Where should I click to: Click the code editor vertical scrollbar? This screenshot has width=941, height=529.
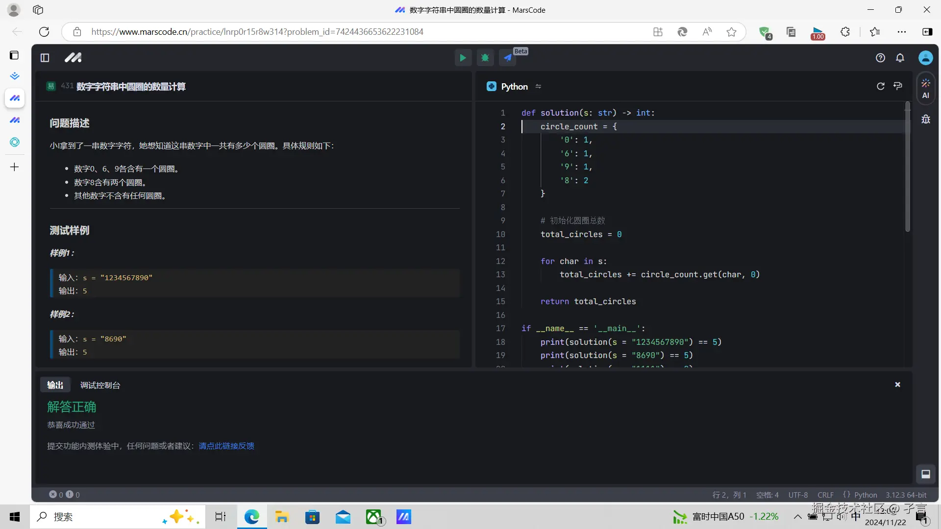(907, 167)
